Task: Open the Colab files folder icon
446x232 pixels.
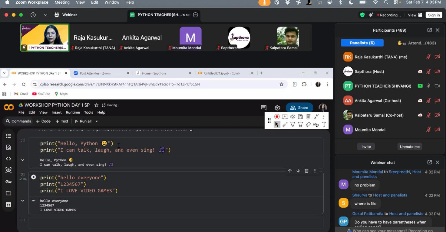Action: coord(8,193)
